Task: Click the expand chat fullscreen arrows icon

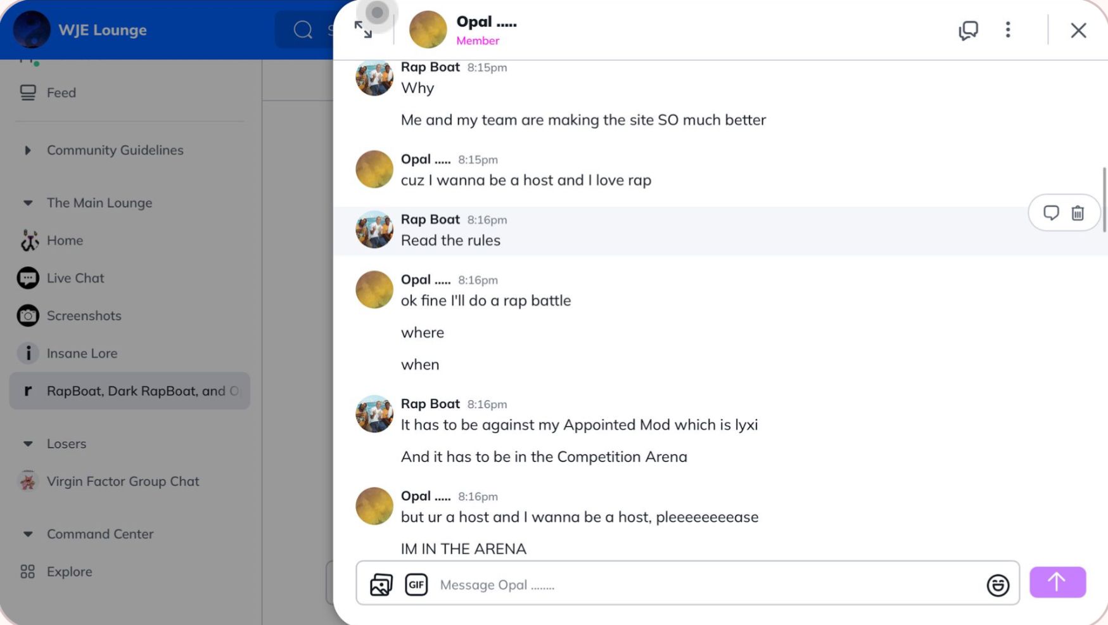Action: (x=363, y=30)
